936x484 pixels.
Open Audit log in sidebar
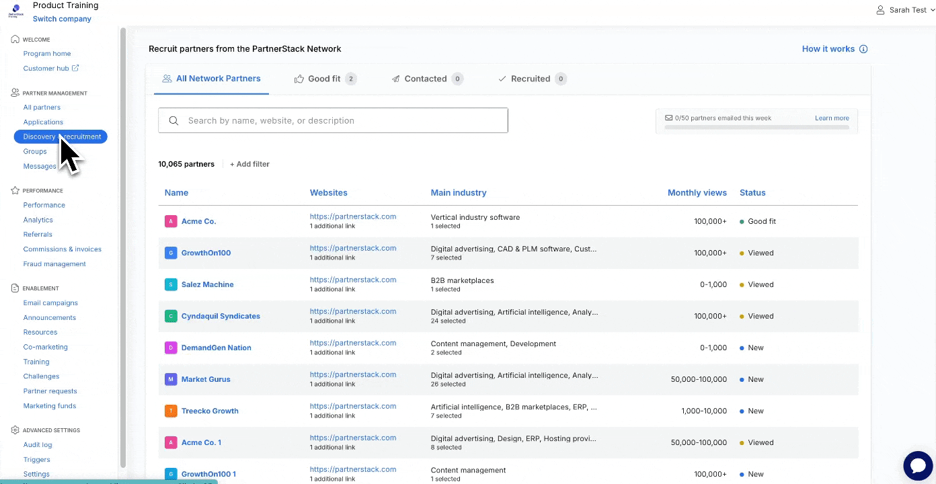(38, 445)
